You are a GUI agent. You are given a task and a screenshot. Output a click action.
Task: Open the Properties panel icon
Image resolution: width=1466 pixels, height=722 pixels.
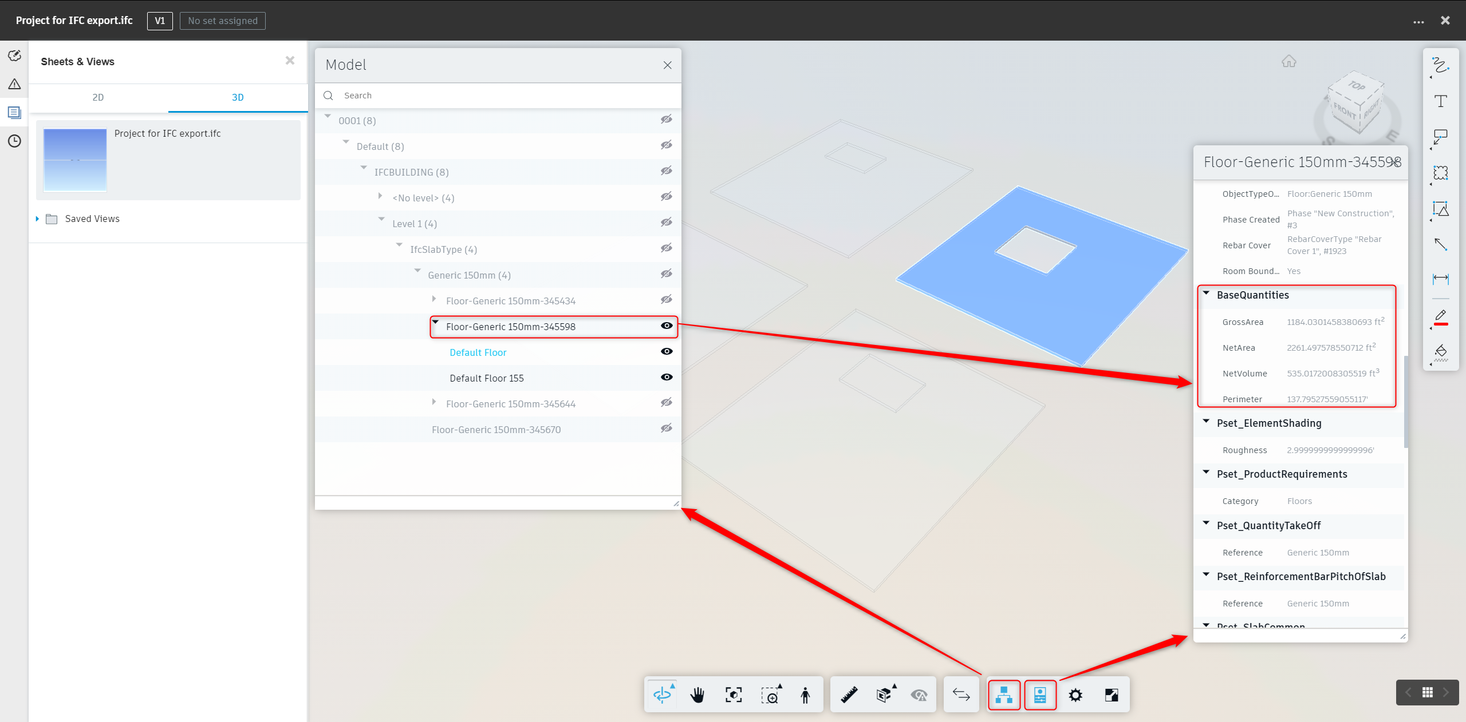(x=1040, y=695)
